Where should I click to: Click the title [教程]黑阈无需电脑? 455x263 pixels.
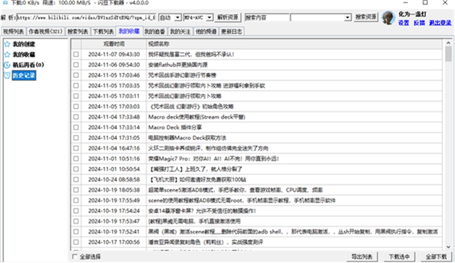(194, 222)
